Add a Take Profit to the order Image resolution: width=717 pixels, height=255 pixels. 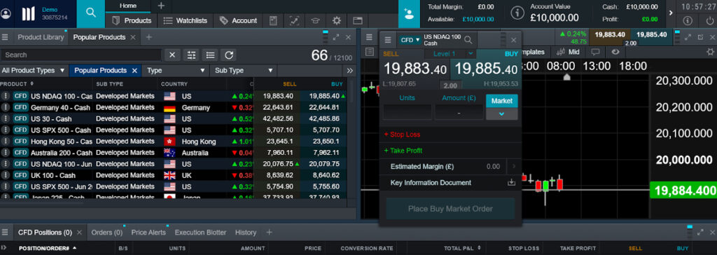[x=403, y=151]
